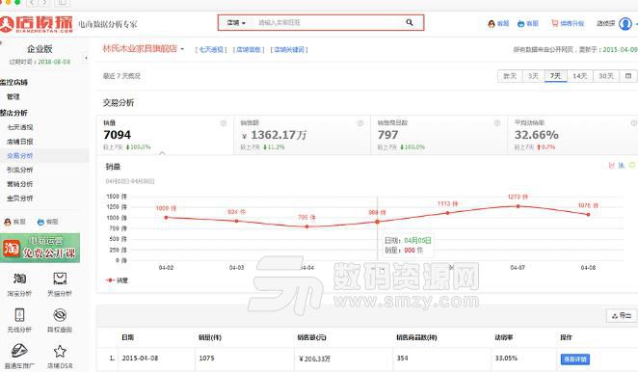
Task: Click the [店铺关键词] header link
Action: click(x=289, y=50)
